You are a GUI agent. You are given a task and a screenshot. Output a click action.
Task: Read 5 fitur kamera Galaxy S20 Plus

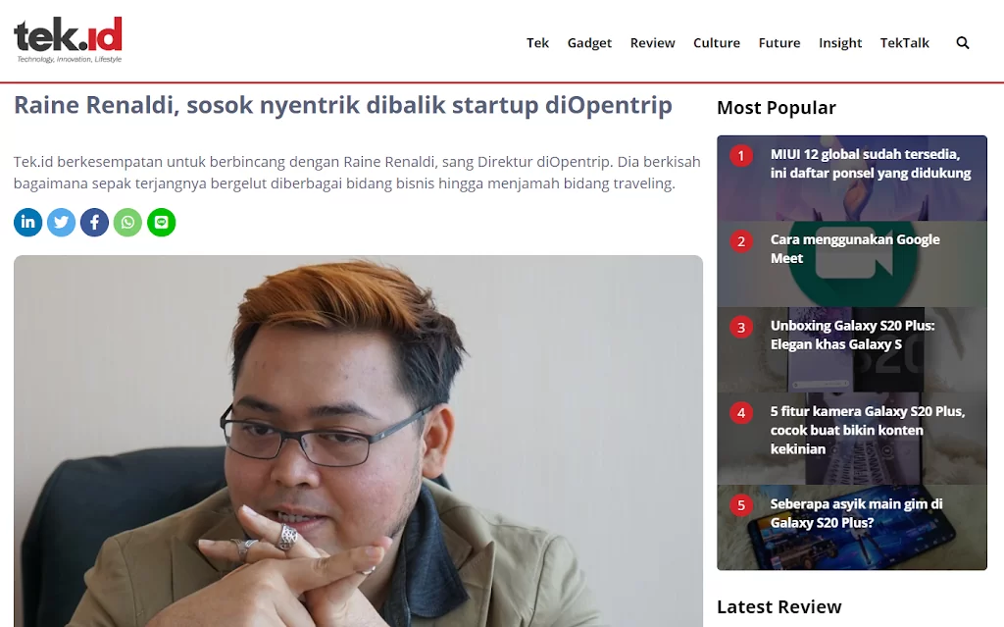[852, 439]
